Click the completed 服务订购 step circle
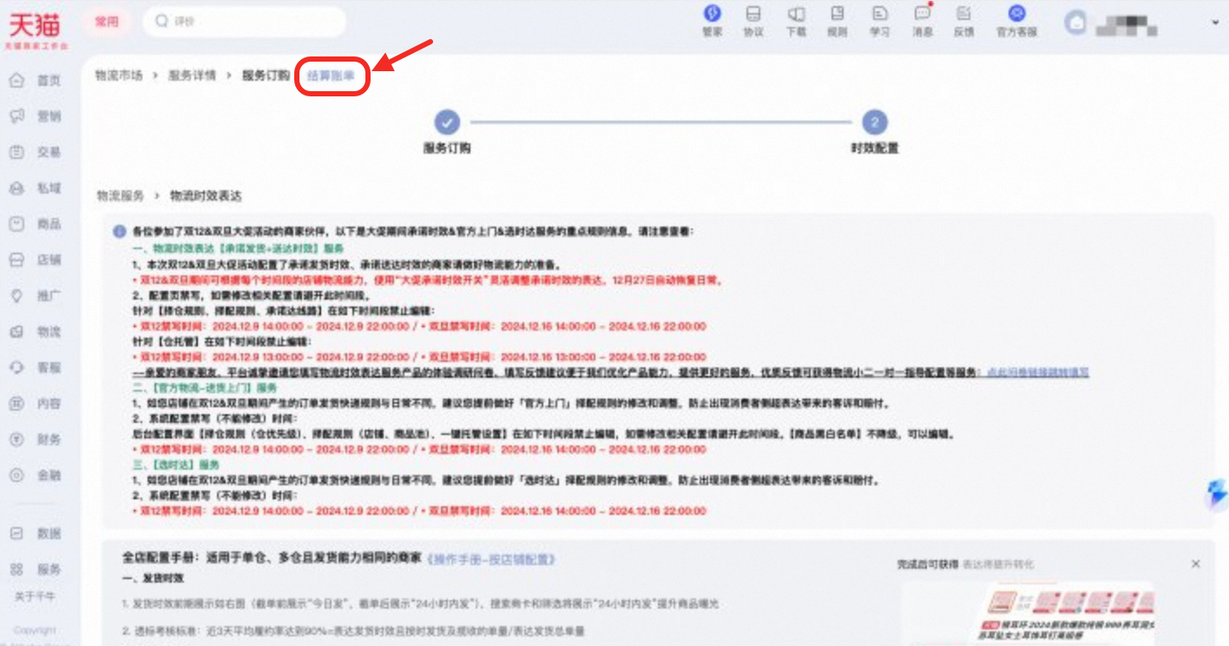This screenshot has width=1229, height=646. click(x=447, y=122)
